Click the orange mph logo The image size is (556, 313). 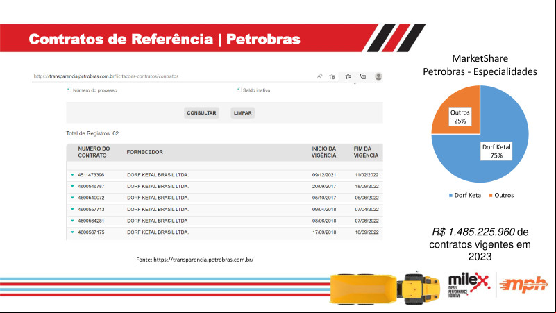tap(523, 285)
